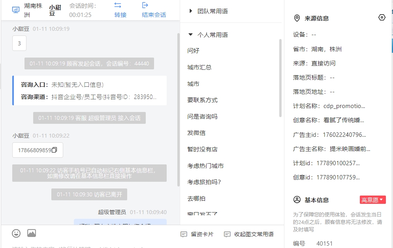Open the hexagon settings icon in 来源信息

point(382,17)
